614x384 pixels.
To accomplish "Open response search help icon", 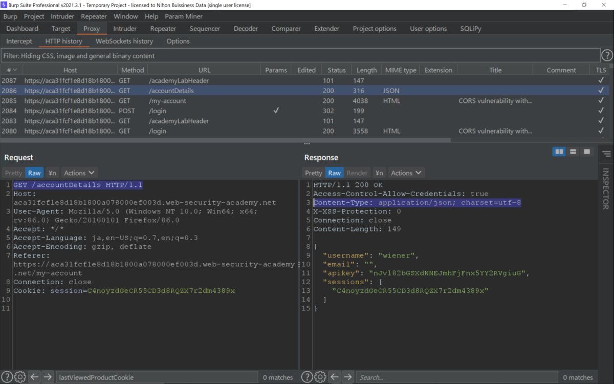I will pos(307,377).
